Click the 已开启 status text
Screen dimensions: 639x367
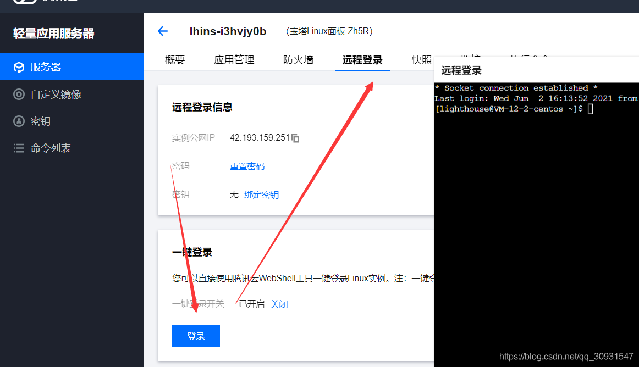(251, 304)
